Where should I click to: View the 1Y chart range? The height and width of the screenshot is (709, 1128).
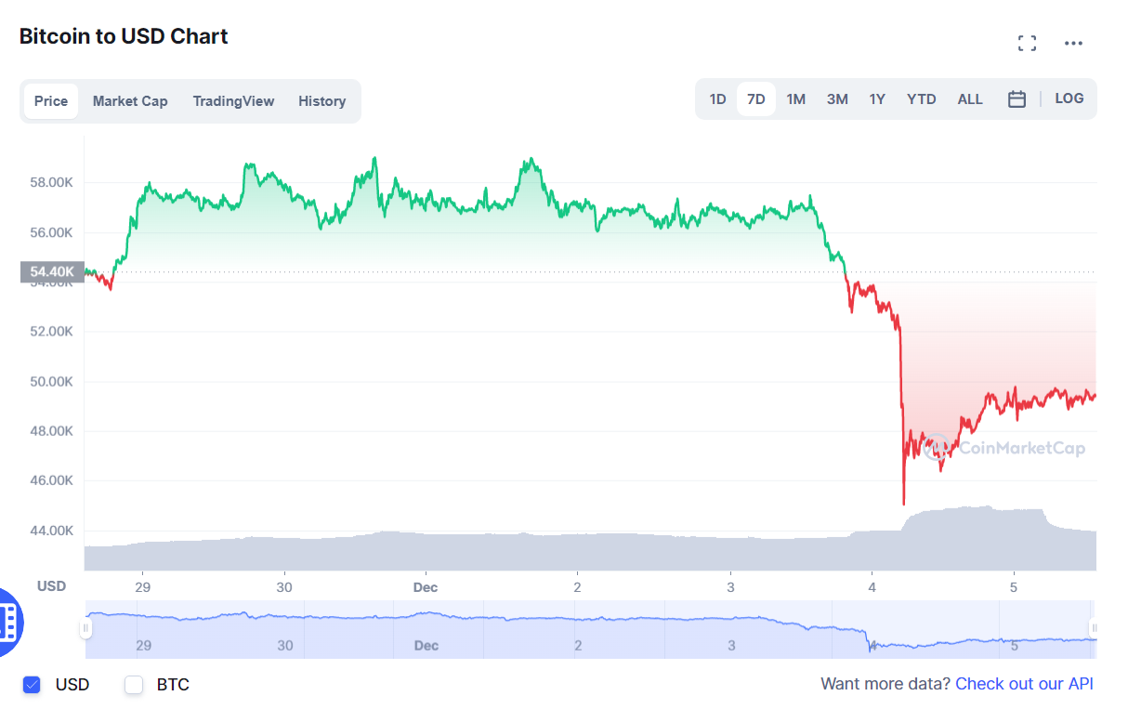877,98
